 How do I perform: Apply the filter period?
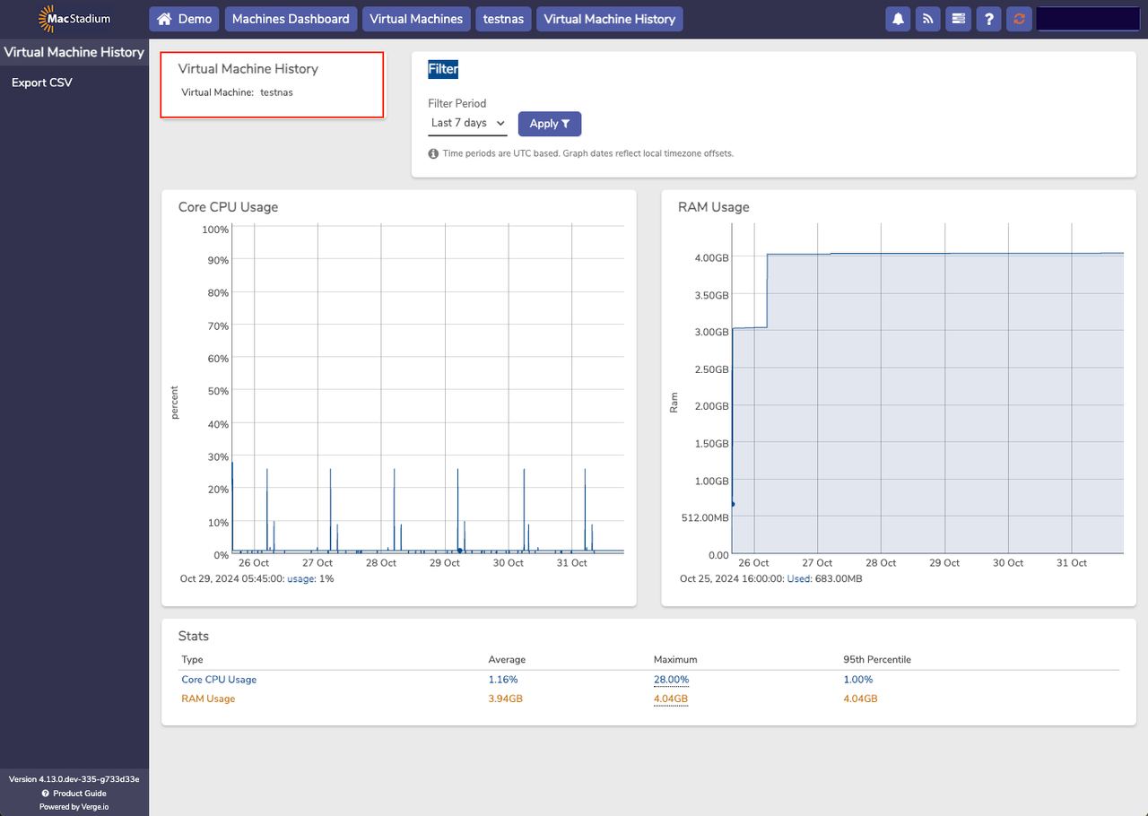coord(550,124)
